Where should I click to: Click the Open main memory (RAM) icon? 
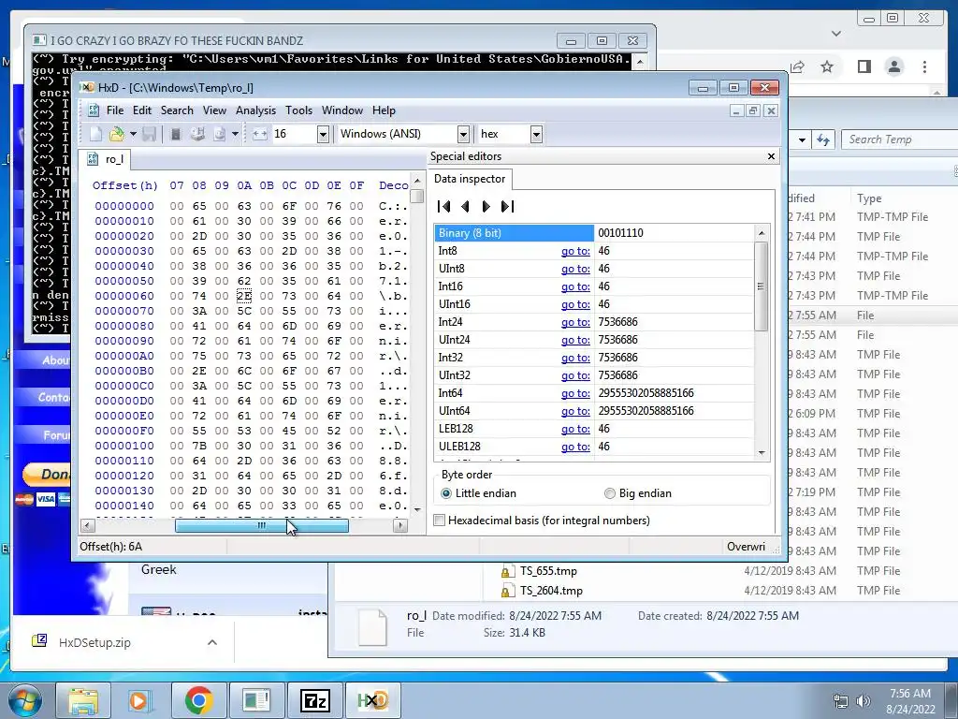[x=176, y=134]
